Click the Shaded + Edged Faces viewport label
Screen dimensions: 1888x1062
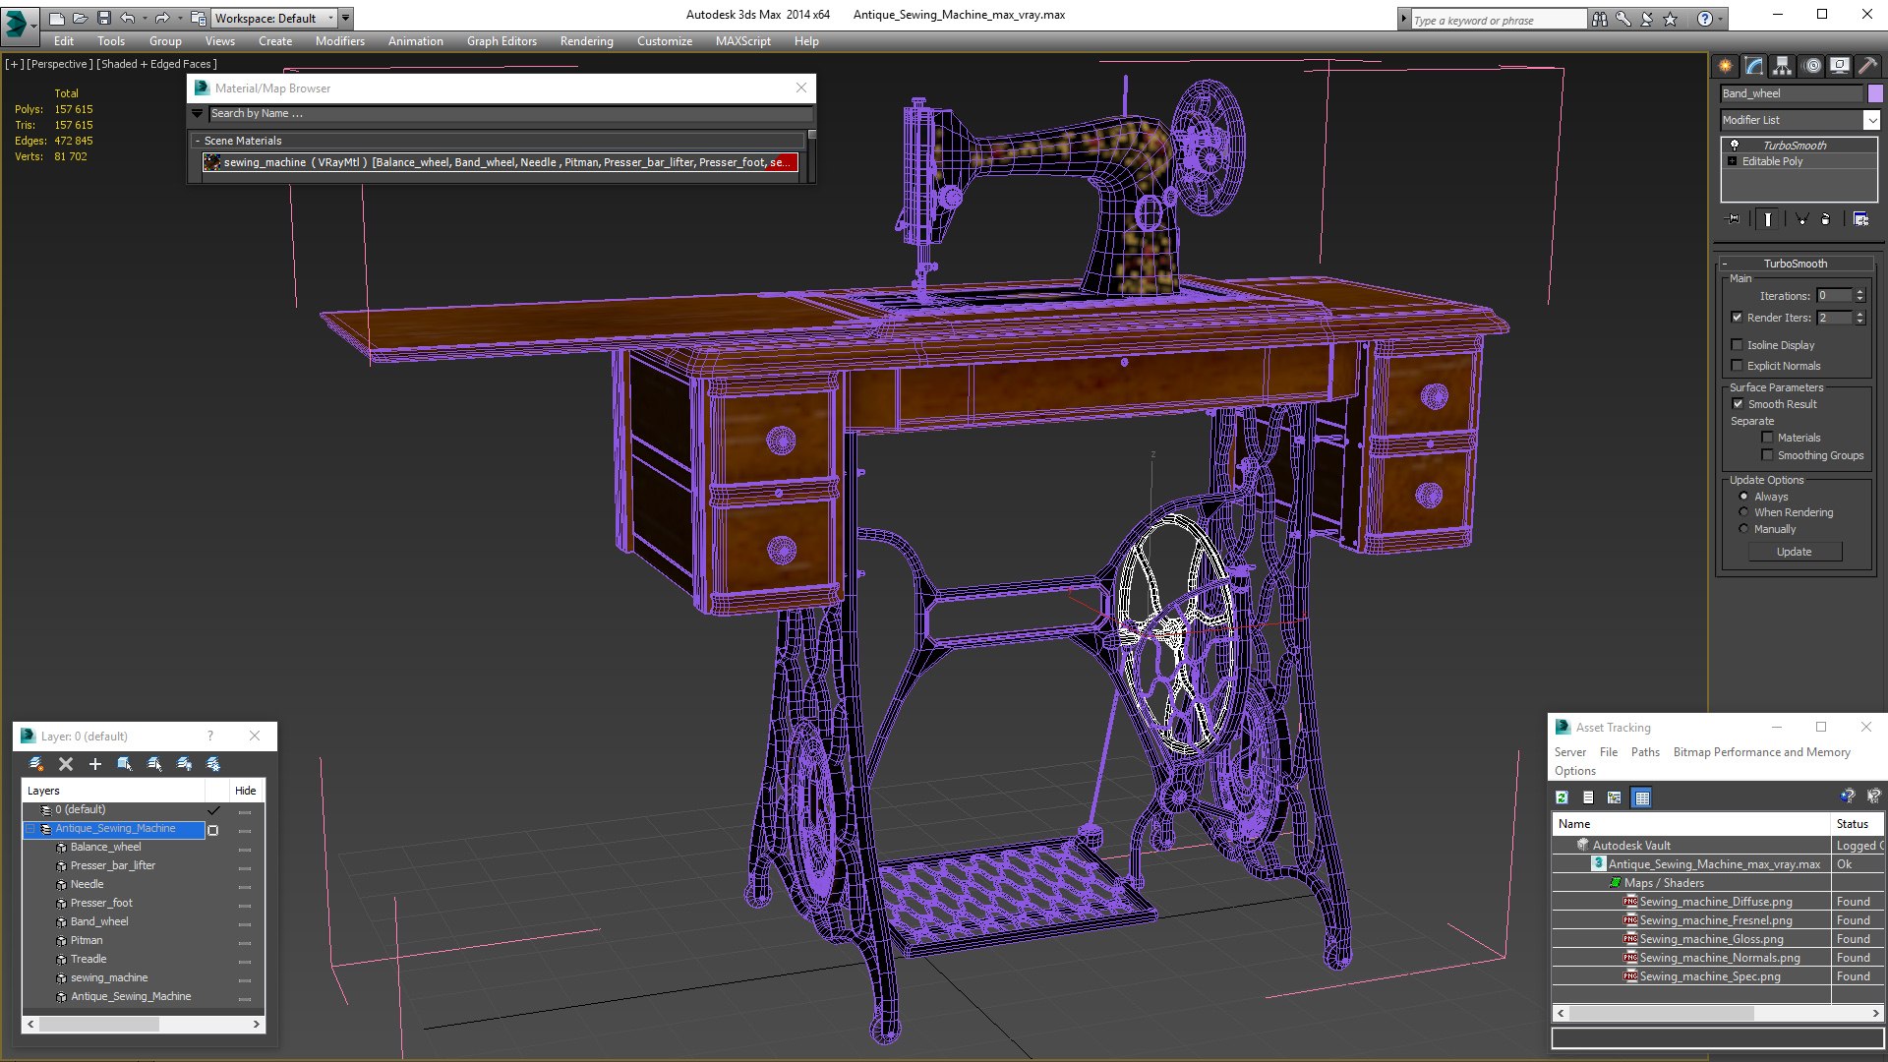(x=156, y=64)
